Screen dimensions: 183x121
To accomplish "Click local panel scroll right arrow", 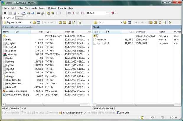I will click(x=89, y=104).
